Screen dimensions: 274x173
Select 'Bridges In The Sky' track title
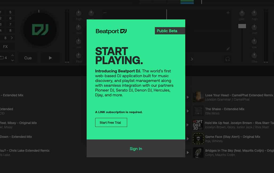(240, 150)
